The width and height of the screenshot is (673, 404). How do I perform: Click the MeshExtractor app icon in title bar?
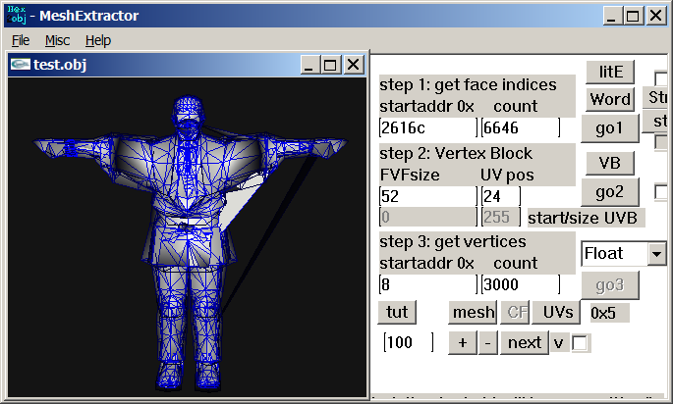tap(17, 15)
